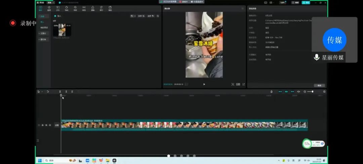Image resolution: width=363 pixels, height=164 pixels.
Task: Select the Import item in left sidebar
Action: coord(42,22)
